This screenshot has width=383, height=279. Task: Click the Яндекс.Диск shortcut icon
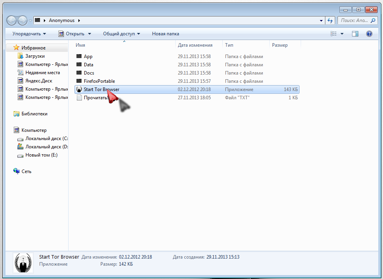tap(20, 80)
